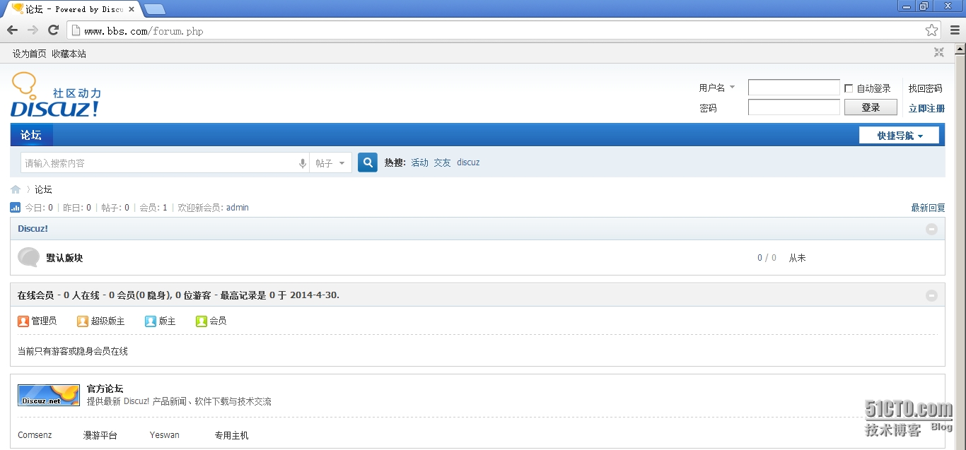Screen dimensions: 966x450
Task: Open the 默认版块 forum
Action: (65, 258)
